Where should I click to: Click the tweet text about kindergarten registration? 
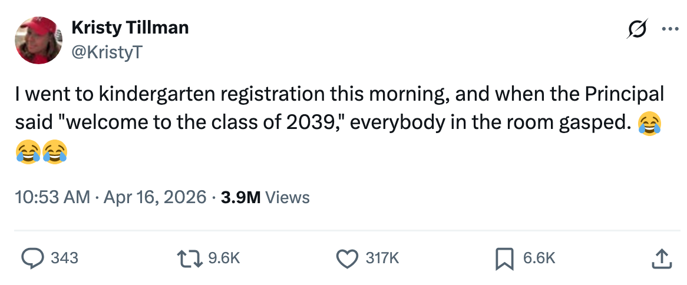[x=330, y=109]
